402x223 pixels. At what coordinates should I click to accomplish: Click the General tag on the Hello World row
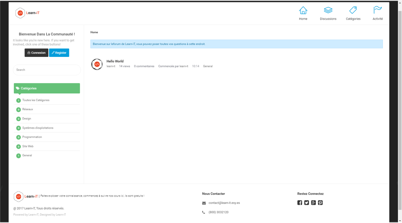208,66
